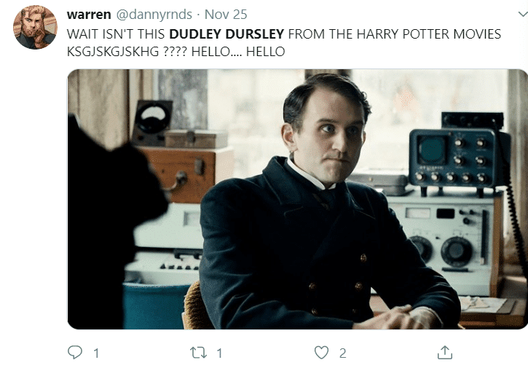Open the display name warren

89,15
